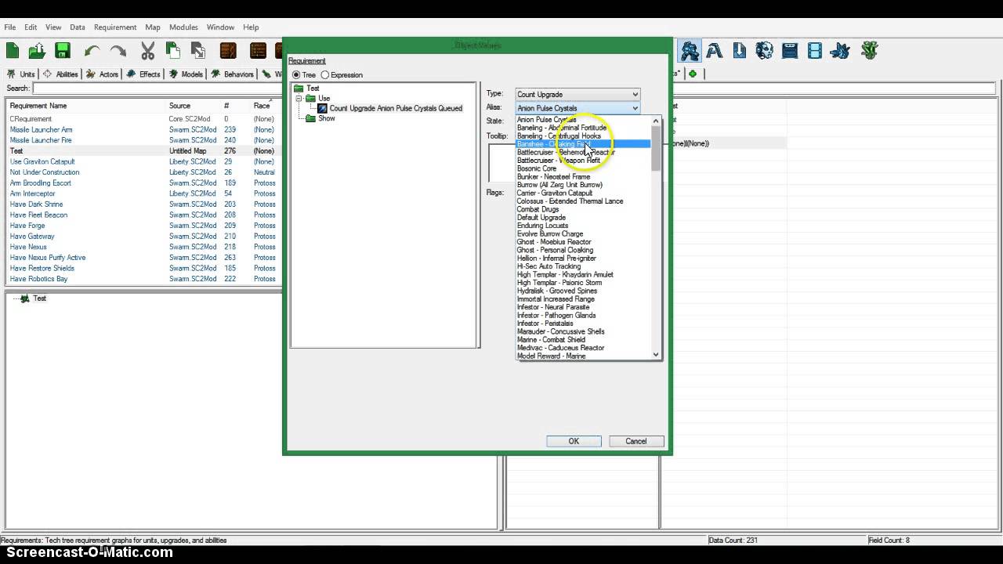Viewport: 1003px width, 564px height.
Task: Select Have Robotics Bay requirement row
Action: pyautogui.click(x=143, y=279)
